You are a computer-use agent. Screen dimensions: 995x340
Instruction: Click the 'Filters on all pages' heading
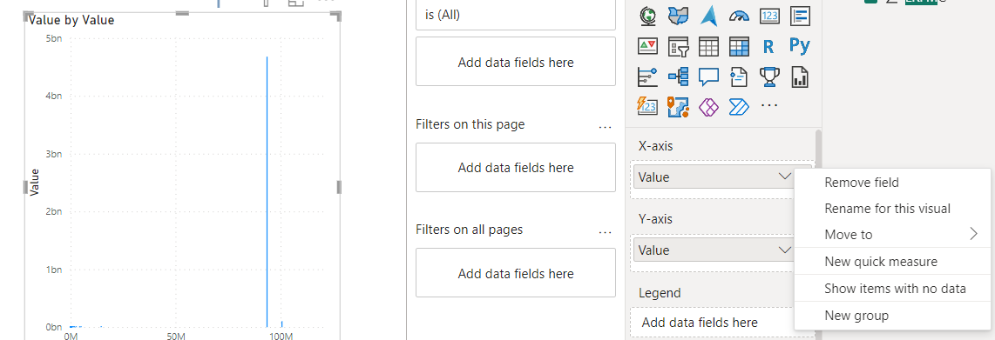click(x=469, y=230)
